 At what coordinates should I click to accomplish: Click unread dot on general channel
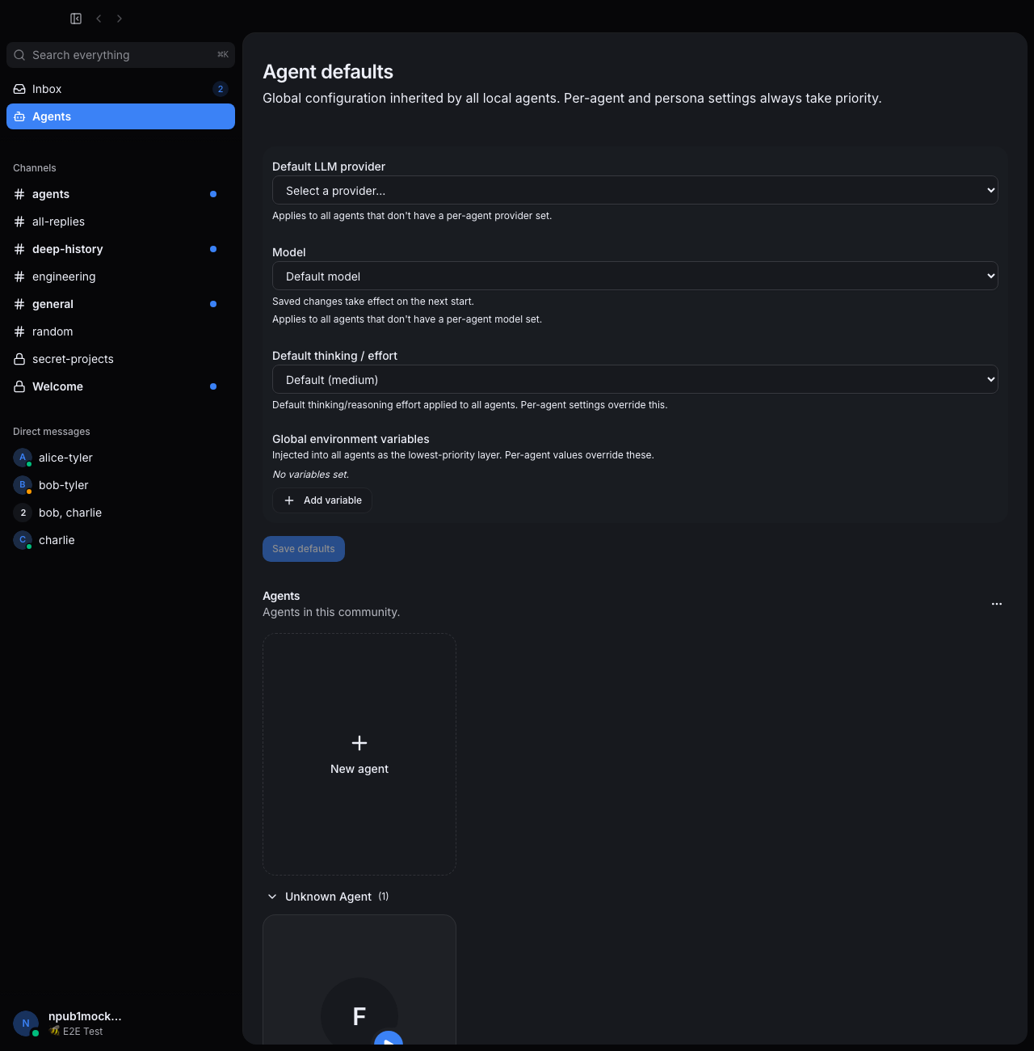tap(213, 304)
